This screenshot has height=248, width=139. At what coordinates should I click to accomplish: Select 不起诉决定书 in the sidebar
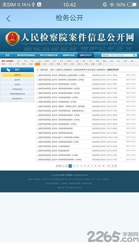[17, 89]
